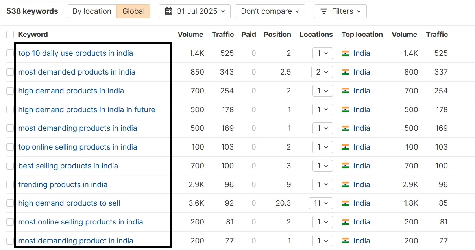Click the India flag for 'high demand products in india in future'
This screenshot has width=475, height=250.
click(346, 109)
